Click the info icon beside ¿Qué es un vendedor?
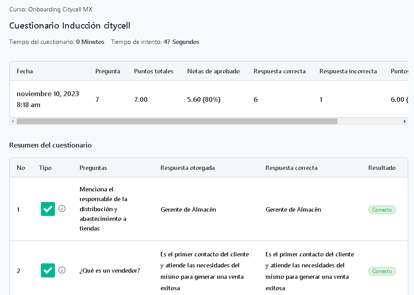414x295 pixels. [x=62, y=270]
